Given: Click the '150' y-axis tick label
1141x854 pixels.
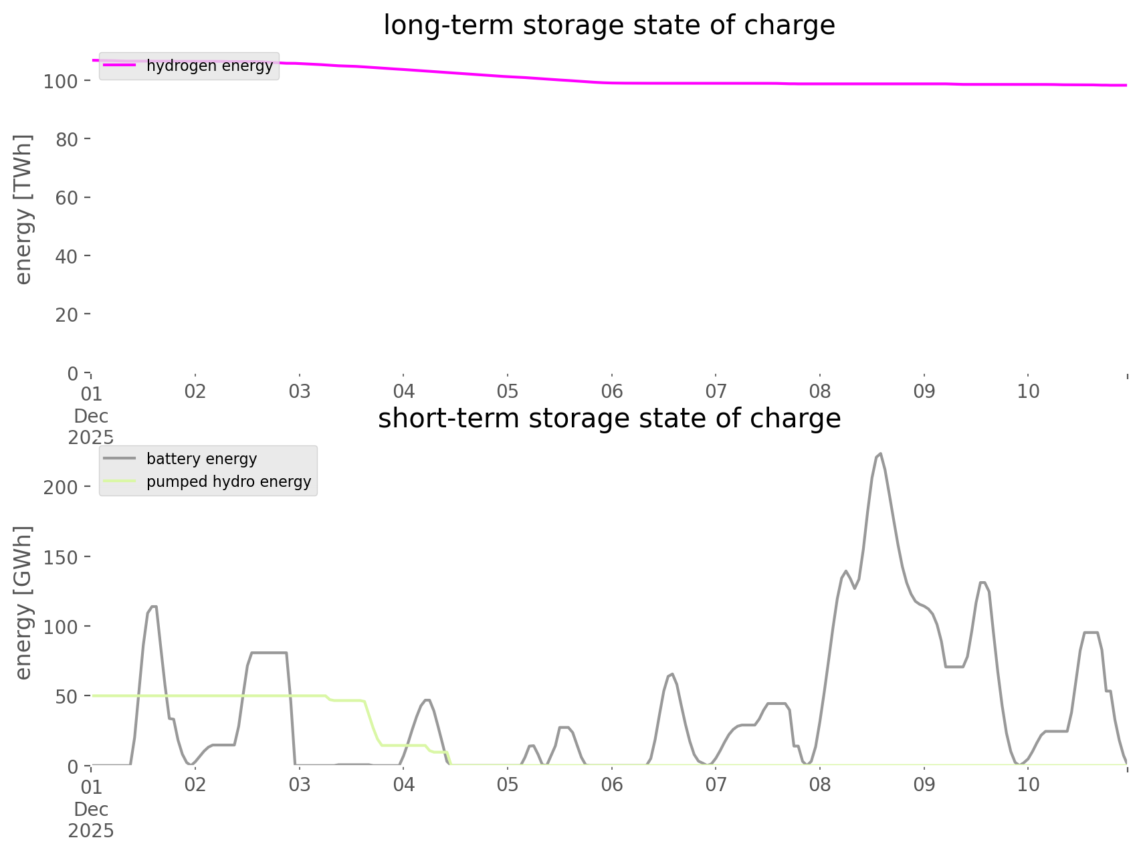Looking at the screenshot, I should 60,557.
